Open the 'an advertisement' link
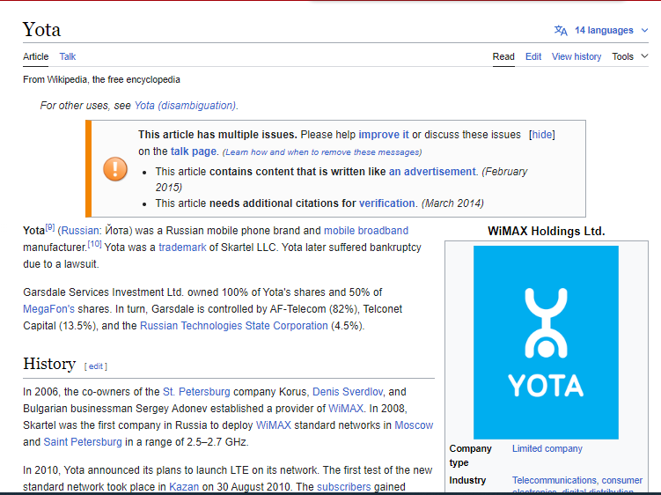 click(432, 172)
